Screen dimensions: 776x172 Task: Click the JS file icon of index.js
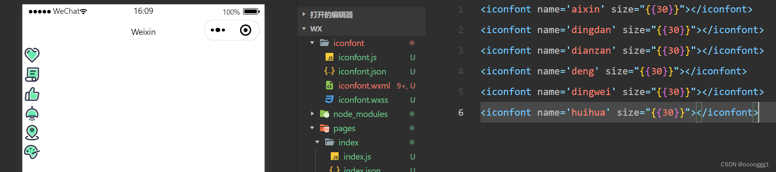[x=335, y=157]
